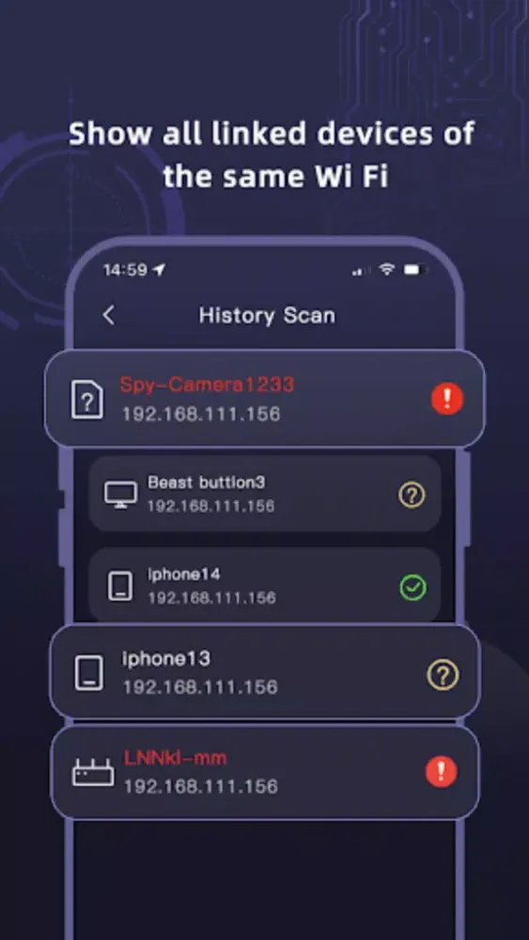Tap the router icon for LNNkl-mm
The image size is (529, 940).
93,772
